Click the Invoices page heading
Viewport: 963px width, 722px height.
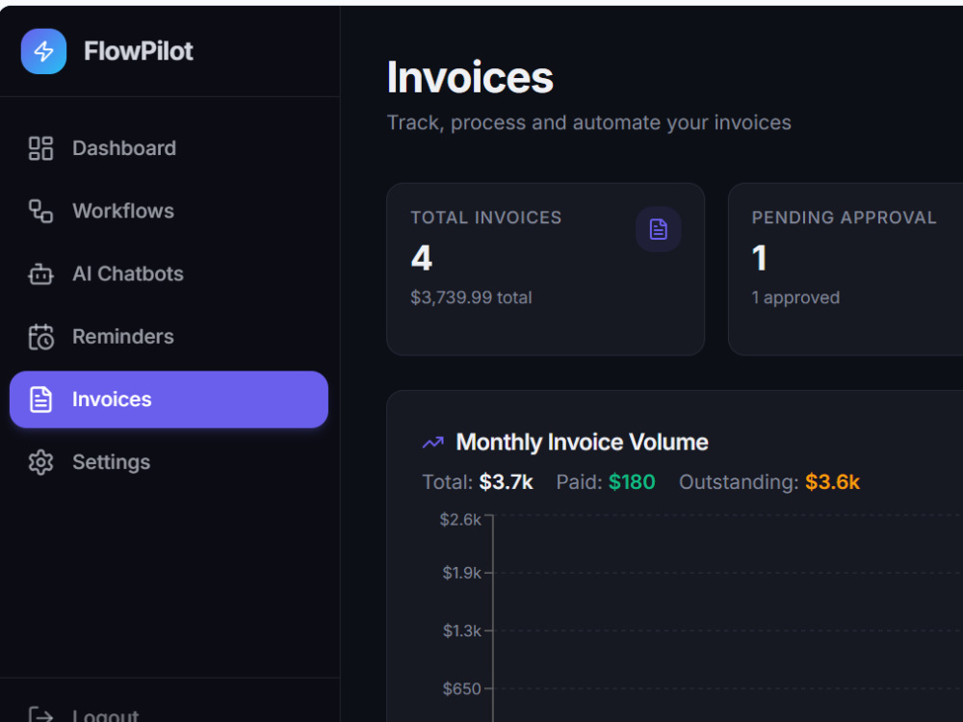click(470, 77)
